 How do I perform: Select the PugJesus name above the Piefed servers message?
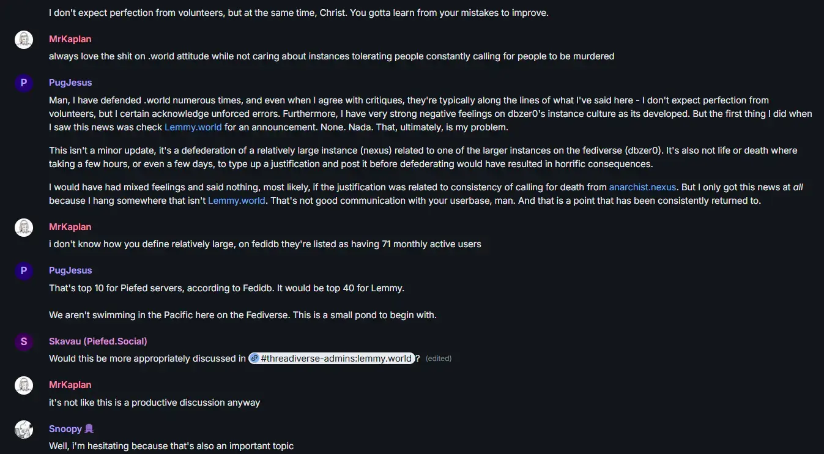pos(70,270)
